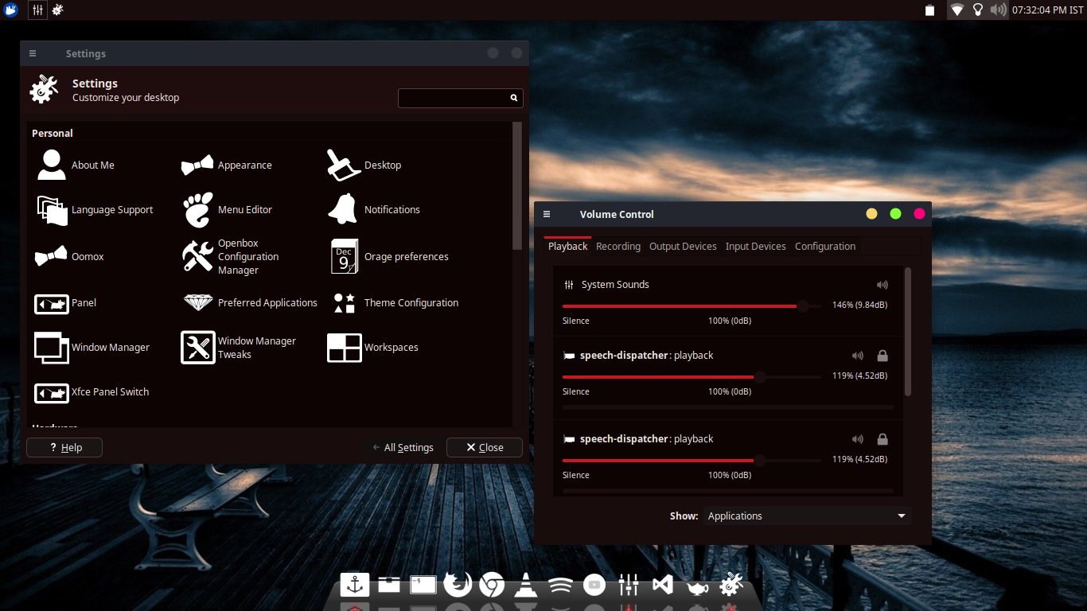This screenshot has height=611, width=1087.
Task: Open the file manager box icon in the dock
Action: tap(389, 585)
